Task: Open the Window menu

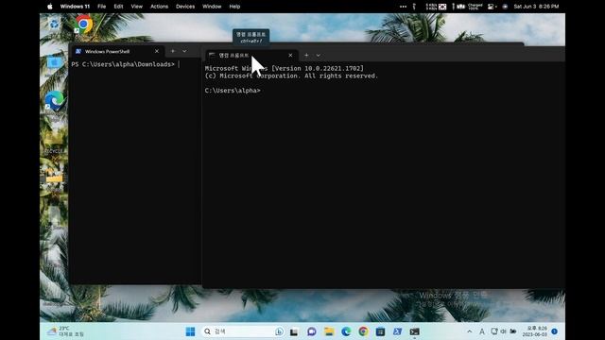Action: coord(212,7)
